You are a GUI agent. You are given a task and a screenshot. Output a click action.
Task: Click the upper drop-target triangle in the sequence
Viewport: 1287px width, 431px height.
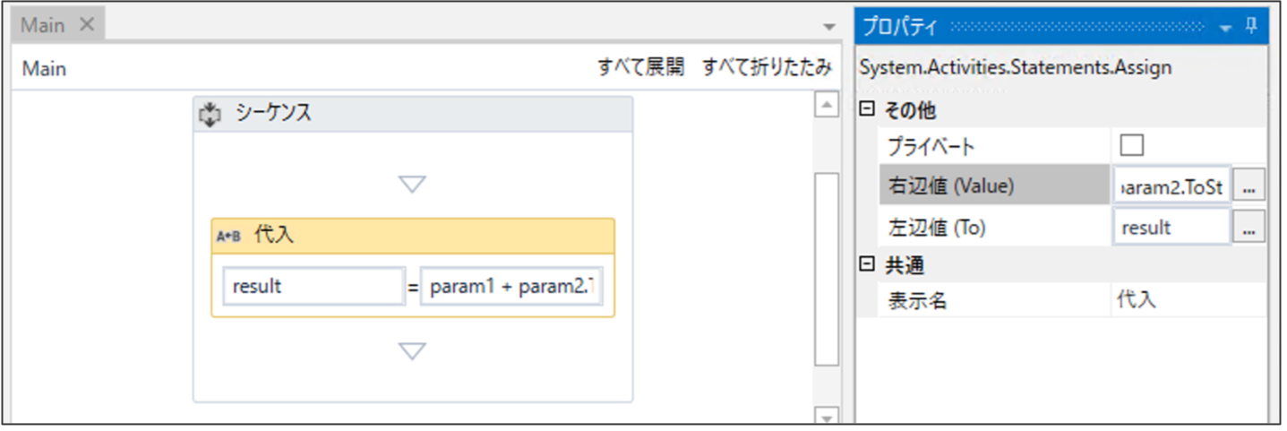[x=412, y=185]
